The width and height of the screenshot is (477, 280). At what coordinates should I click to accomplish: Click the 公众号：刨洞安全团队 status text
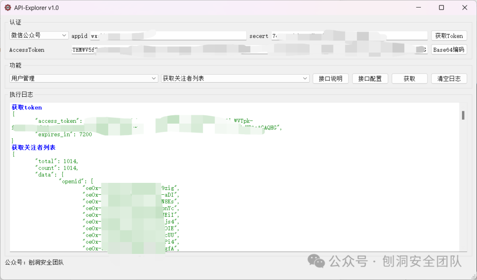[x=34, y=262]
